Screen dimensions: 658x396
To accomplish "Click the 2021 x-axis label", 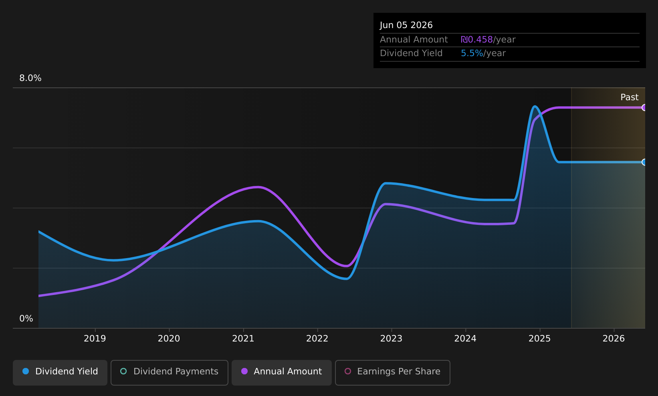I will 243,339.
